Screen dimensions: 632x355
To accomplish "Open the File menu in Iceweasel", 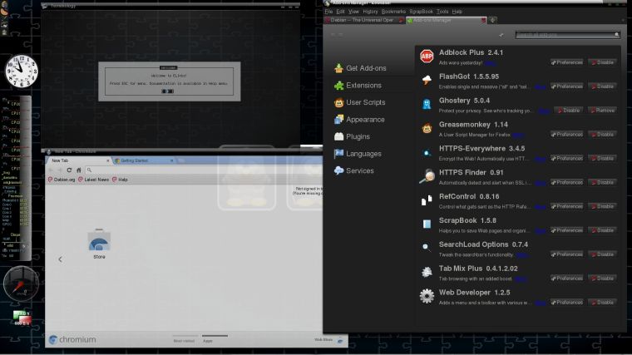I will [329, 12].
